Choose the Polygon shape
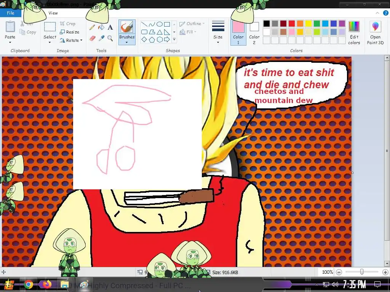Viewport: 390px width, 292px height. click(x=152, y=32)
